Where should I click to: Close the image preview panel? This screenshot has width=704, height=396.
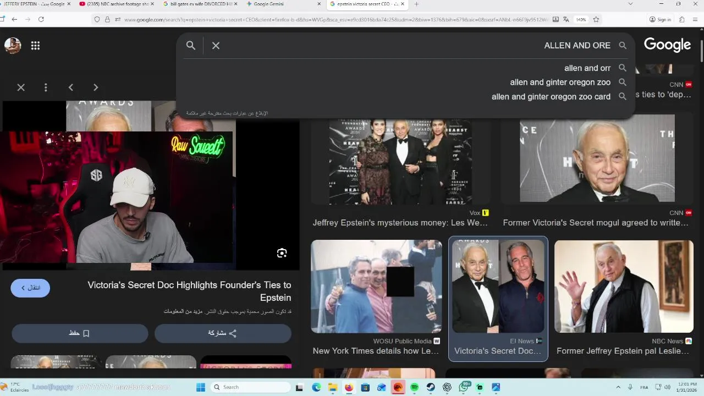(x=21, y=87)
